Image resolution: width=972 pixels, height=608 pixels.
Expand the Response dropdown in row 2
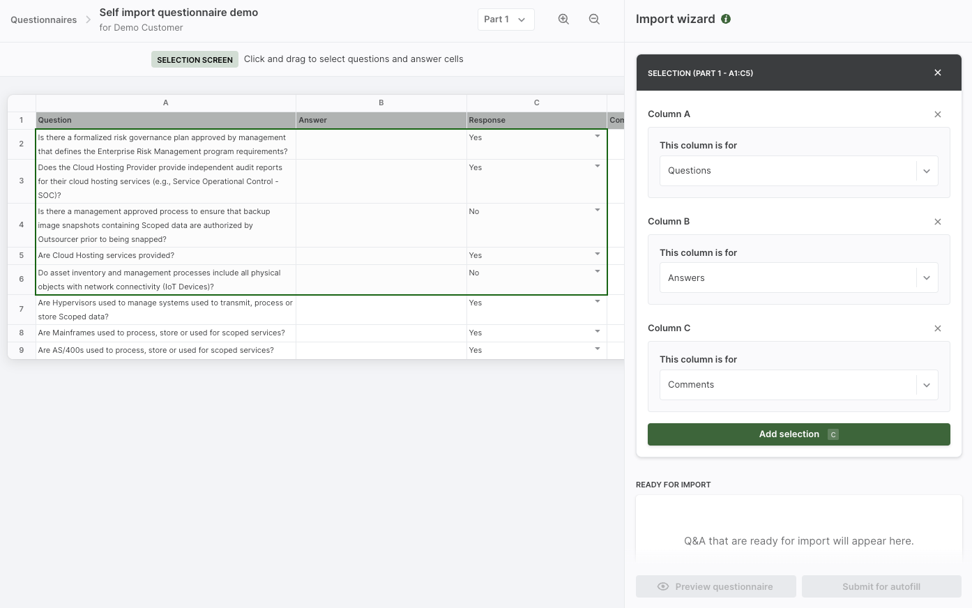click(x=598, y=137)
